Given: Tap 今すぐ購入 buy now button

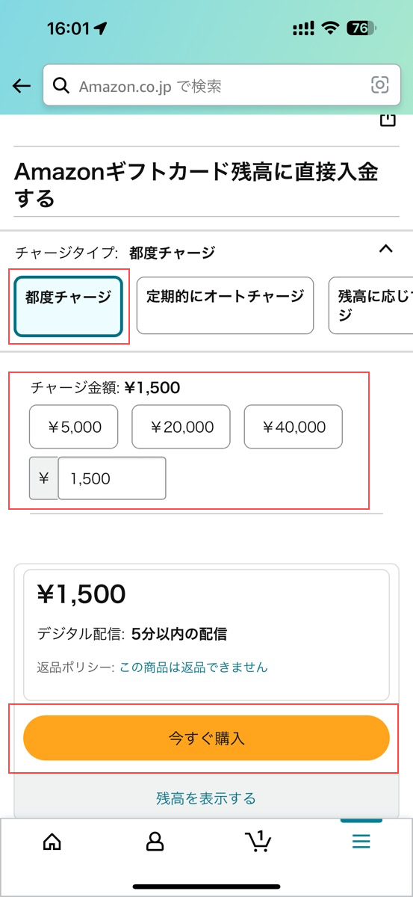Looking at the screenshot, I should (x=206, y=739).
